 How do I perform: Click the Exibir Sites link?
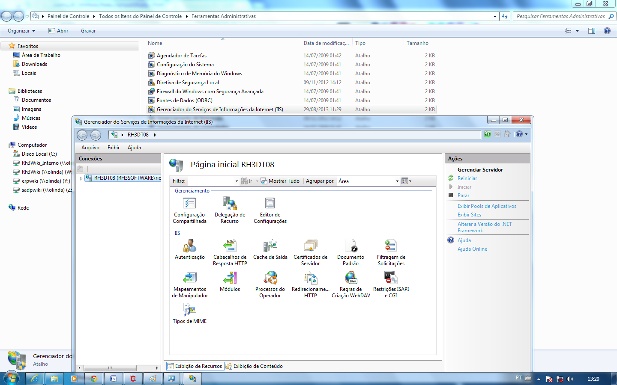pos(469,215)
